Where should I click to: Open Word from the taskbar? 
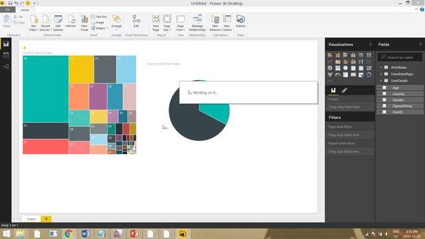(86, 234)
